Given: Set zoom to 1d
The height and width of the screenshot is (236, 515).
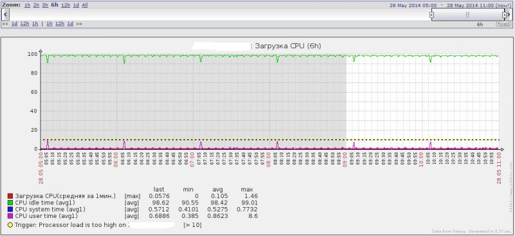Looking at the screenshot, I should [76, 5].
